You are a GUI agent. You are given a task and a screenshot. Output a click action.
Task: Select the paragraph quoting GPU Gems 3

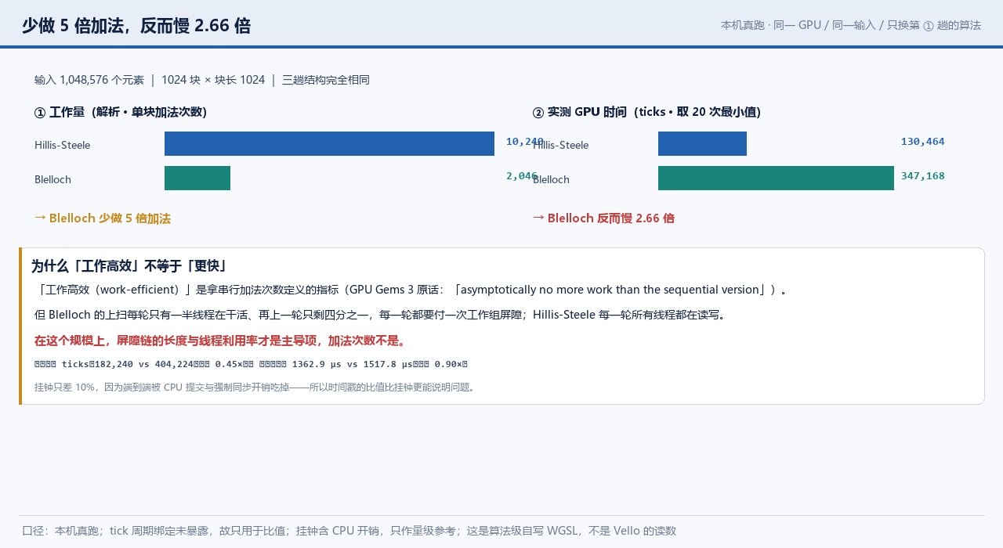click(411, 290)
